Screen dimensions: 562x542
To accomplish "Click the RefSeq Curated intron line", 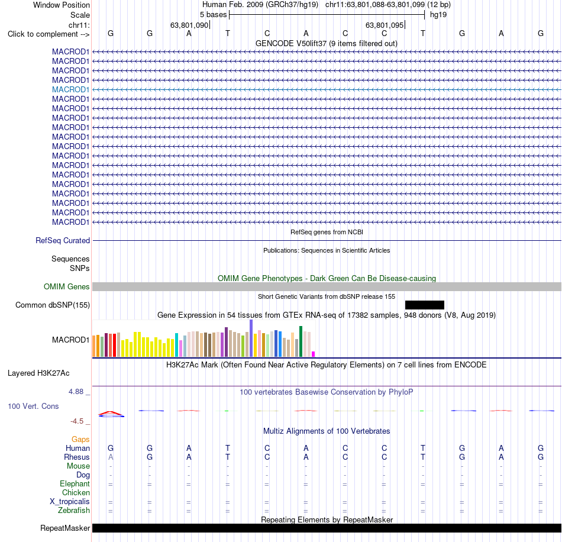I will [x=327, y=241].
